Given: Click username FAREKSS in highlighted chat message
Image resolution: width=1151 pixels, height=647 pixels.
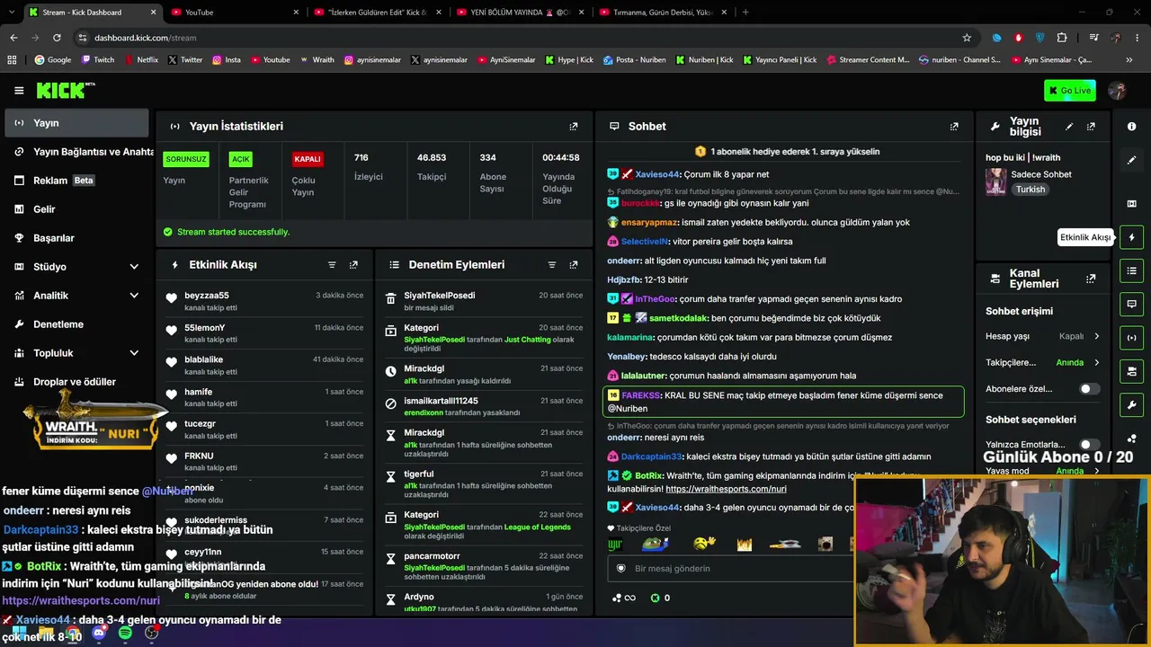Looking at the screenshot, I should click(x=641, y=395).
